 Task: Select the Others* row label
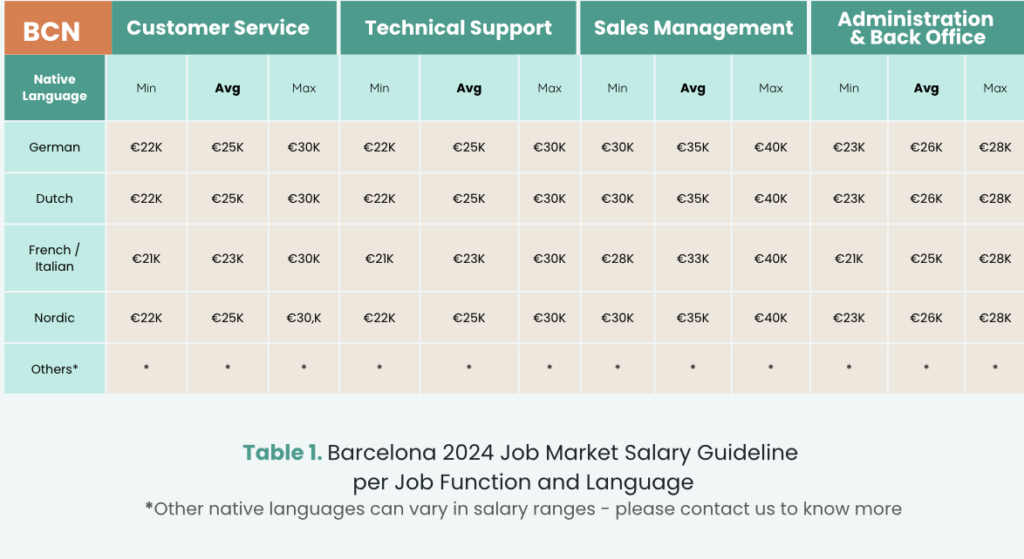[x=55, y=369]
